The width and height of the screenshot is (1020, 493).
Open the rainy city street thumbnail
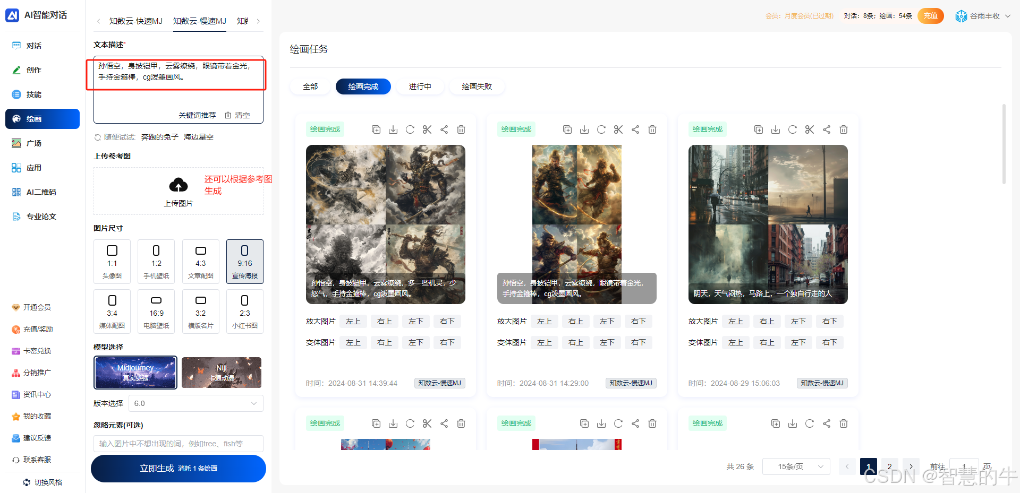coord(768,224)
